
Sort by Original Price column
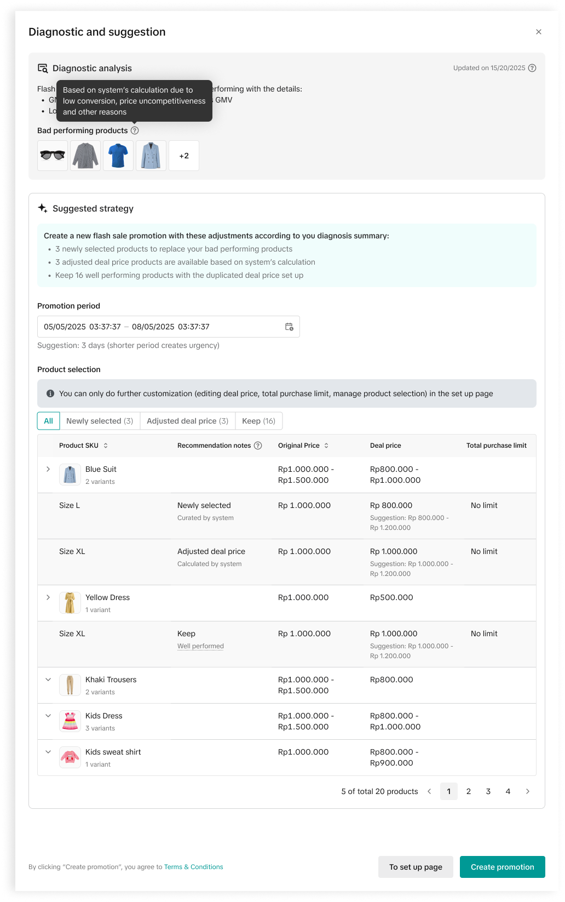coord(326,446)
